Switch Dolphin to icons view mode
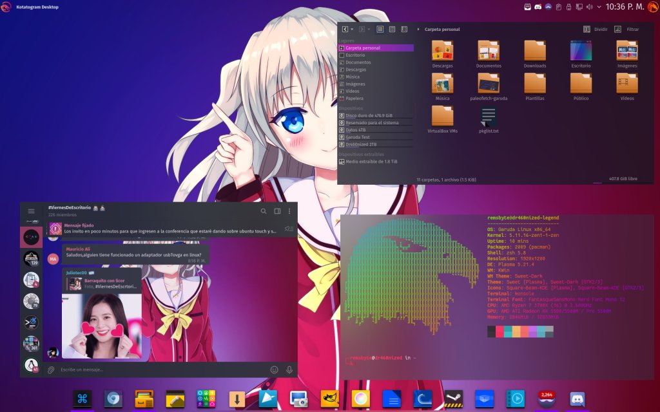This screenshot has height=412, width=660. point(380,29)
